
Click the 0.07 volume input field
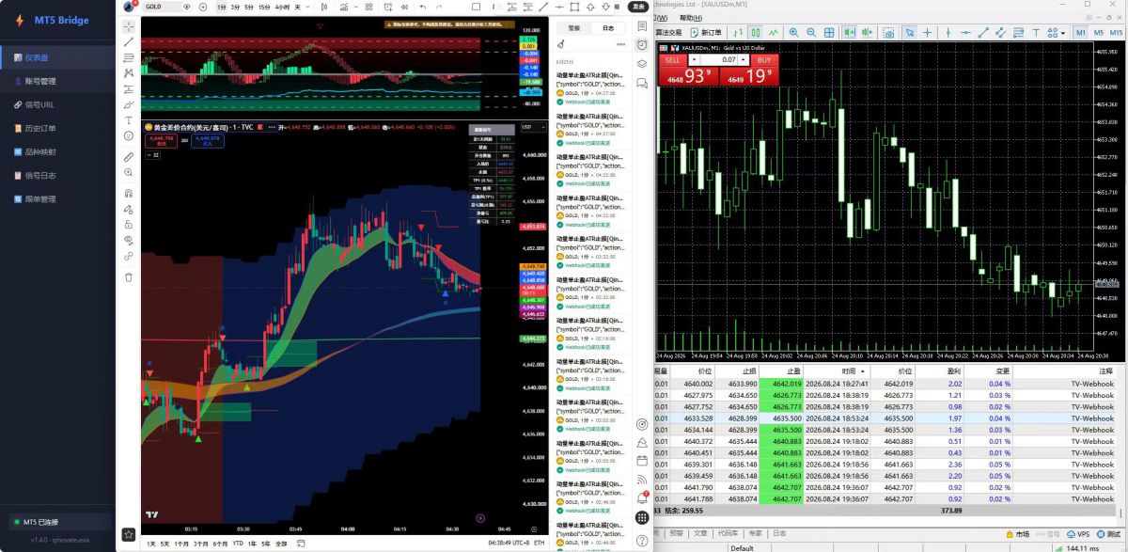[719, 60]
